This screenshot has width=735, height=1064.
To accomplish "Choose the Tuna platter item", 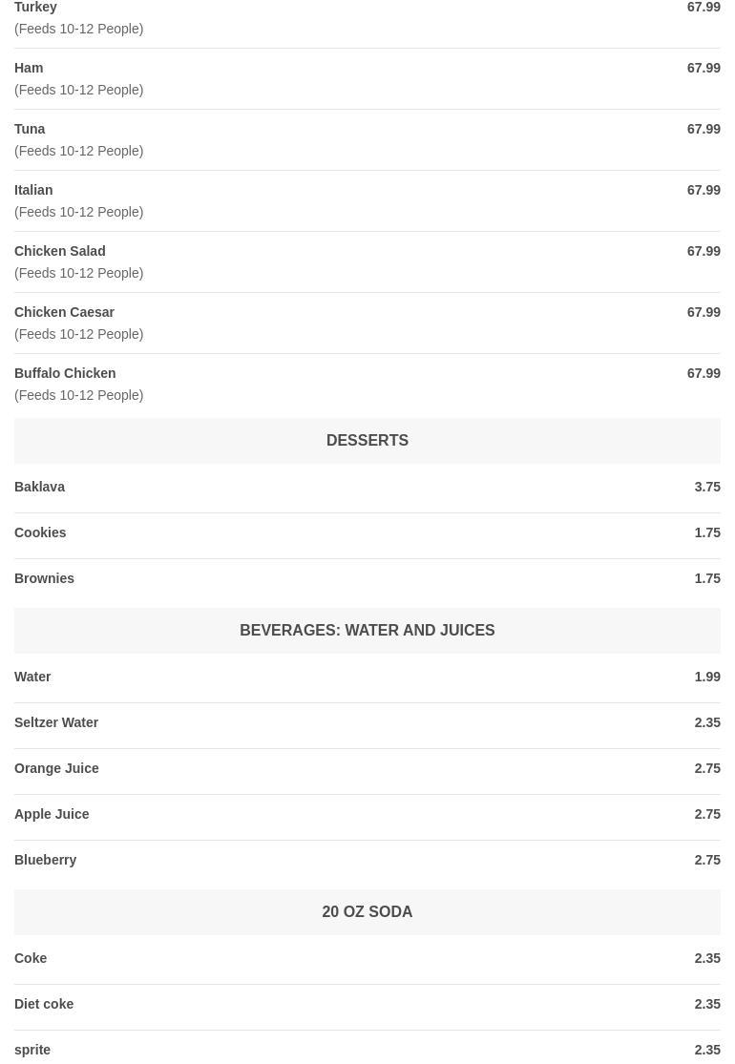I will pos(30,129).
